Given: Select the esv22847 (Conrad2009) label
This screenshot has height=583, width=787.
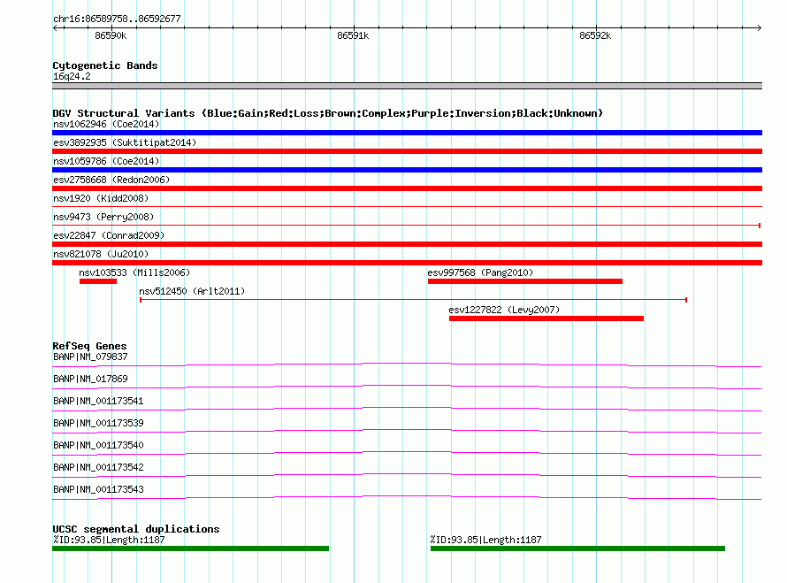Looking at the screenshot, I should [x=109, y=235].
